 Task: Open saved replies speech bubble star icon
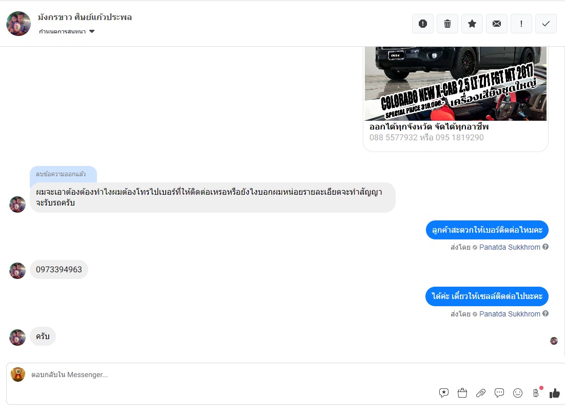coord(444,393)
